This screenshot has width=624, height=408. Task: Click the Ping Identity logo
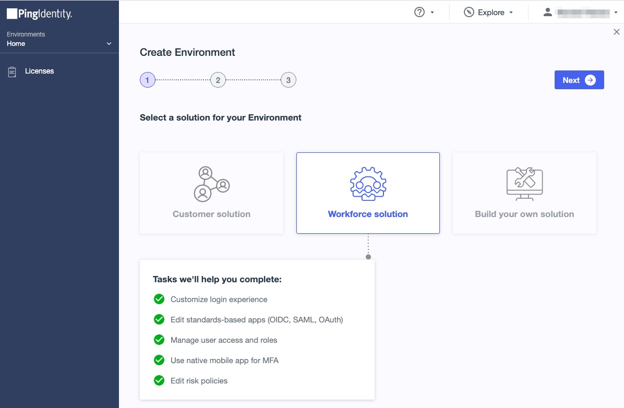pos(39,14)
